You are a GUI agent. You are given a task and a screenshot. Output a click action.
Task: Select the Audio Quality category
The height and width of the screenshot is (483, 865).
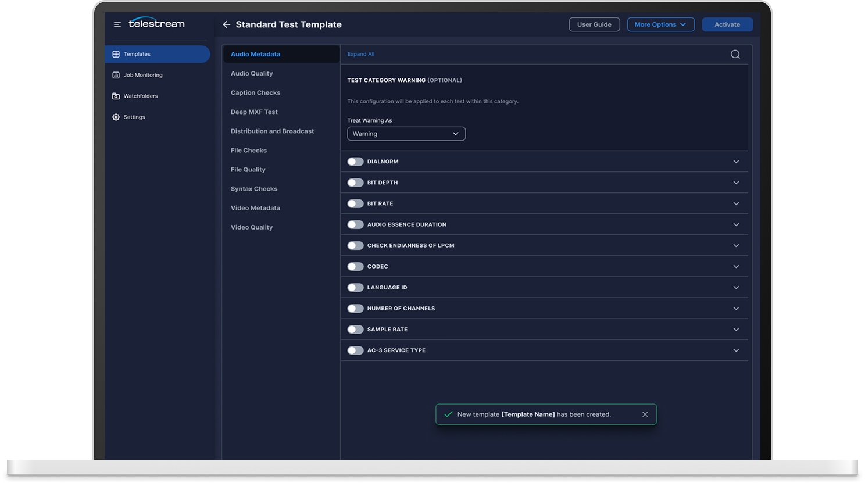pos(252,73)
